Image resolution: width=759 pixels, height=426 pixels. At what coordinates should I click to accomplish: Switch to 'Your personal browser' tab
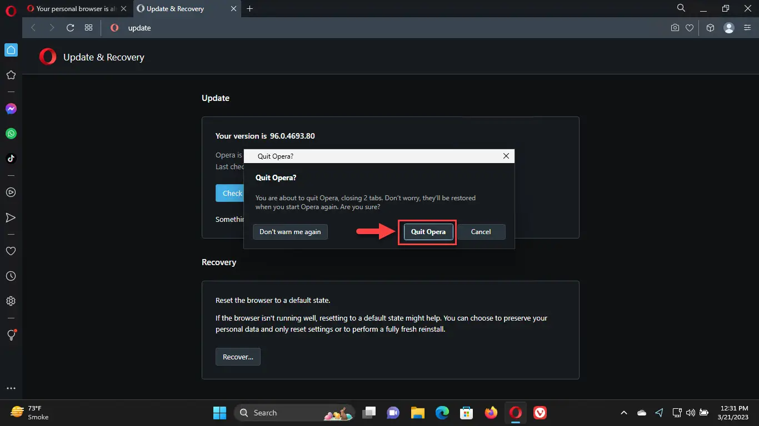[77, 9]
